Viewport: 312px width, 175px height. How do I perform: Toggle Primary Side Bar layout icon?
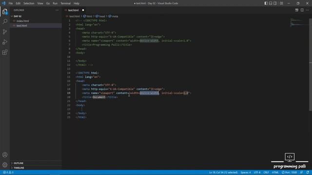[x=266, y=3]
